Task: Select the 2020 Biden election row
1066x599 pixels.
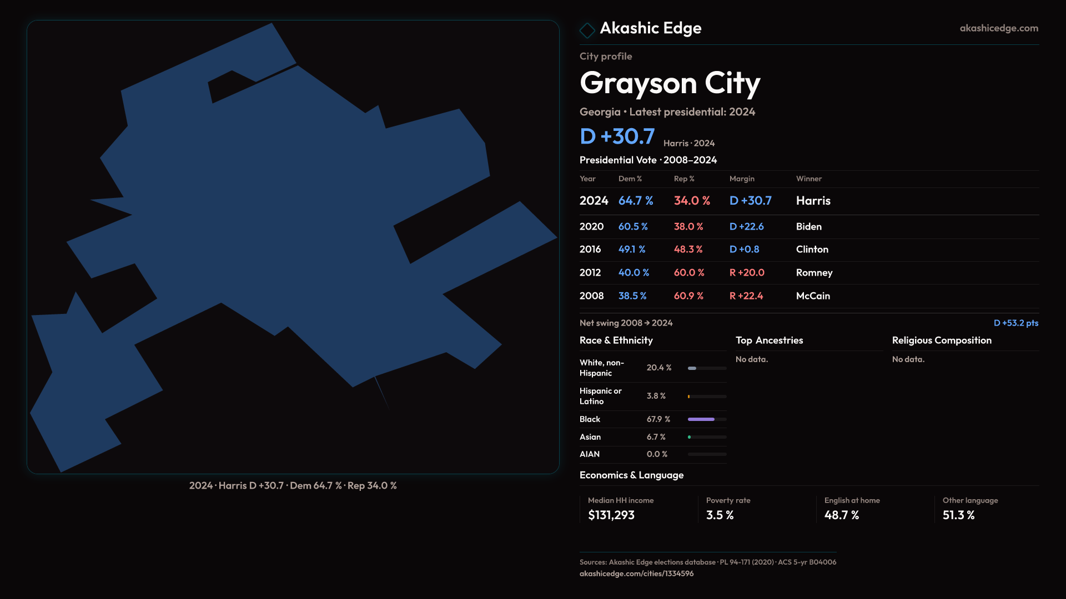Action: 808,227
